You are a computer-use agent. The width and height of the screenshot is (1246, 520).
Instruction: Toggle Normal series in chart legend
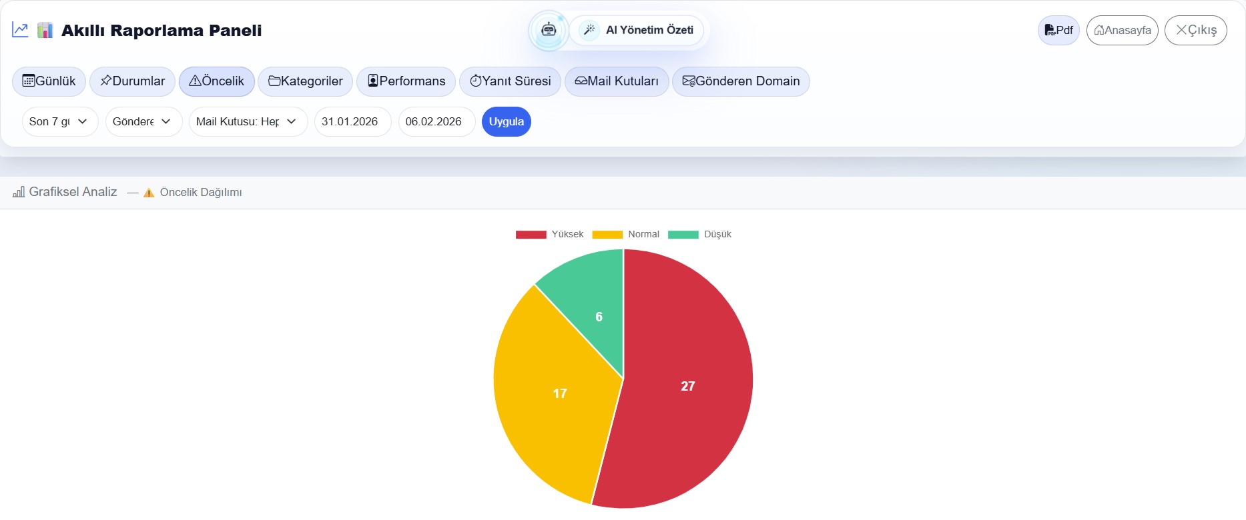tap(626, 234)
